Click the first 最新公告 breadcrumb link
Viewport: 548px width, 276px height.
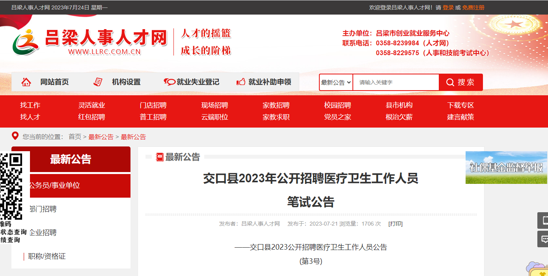click(101, 137)
